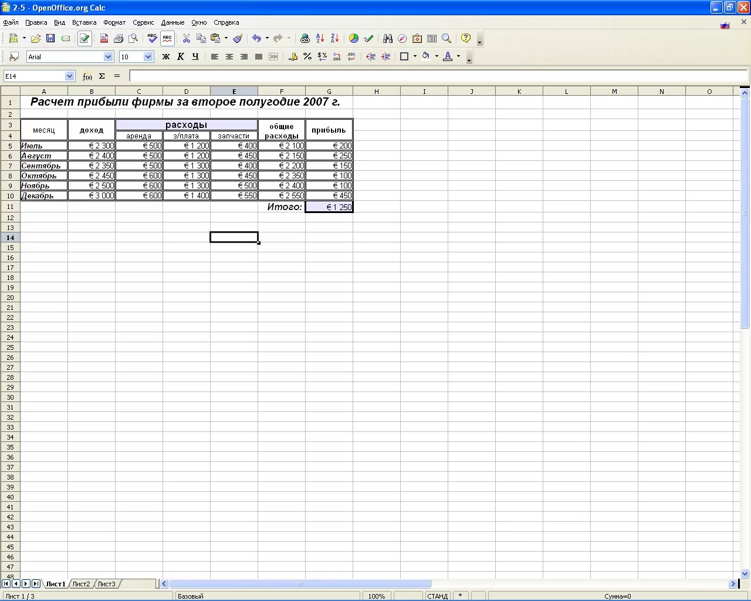Open the dropdown arrow beside the New document icon
Viewport: 751px width, 601px height.
tap(24, 38)
